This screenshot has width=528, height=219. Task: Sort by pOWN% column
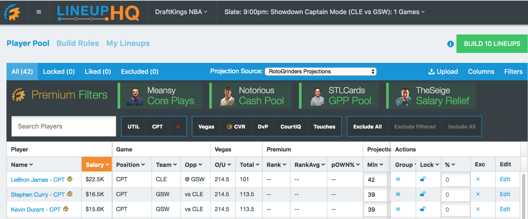(x=345, y=165)
